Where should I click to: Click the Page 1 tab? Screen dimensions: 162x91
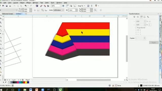point(28,80)
